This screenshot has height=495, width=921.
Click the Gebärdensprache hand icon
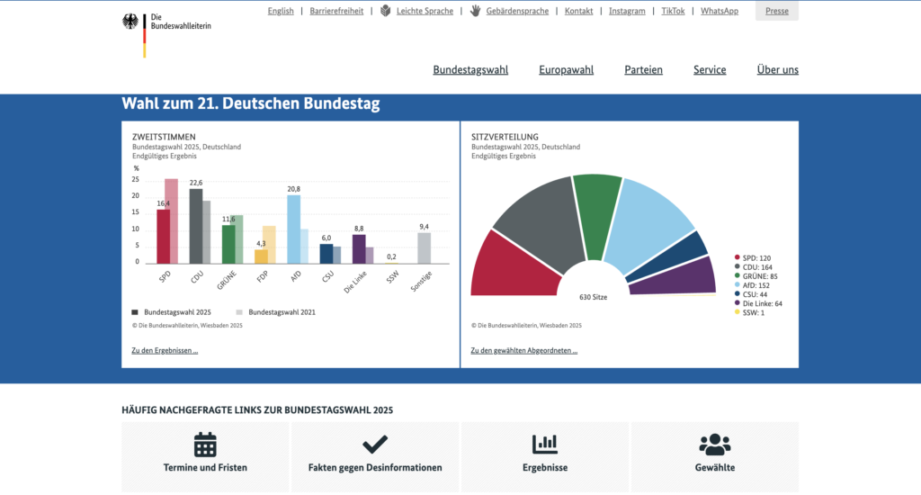(475, 11)
